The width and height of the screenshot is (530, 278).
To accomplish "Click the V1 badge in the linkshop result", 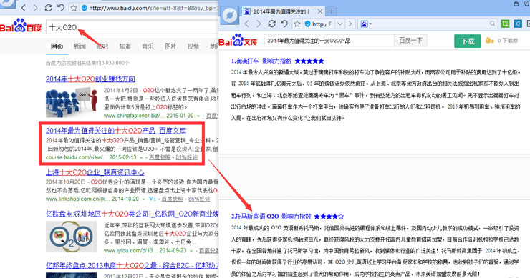I will click(x=153, y=199).
